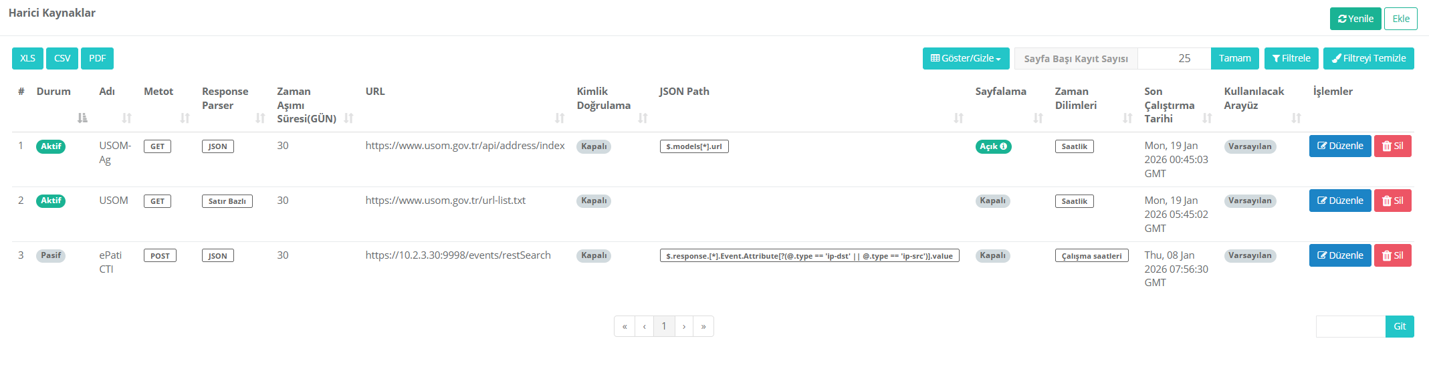The height and width of the screenshot is (369, 1429).
Task: Delete the ePati CTI source row
Action: (1392, 255)
